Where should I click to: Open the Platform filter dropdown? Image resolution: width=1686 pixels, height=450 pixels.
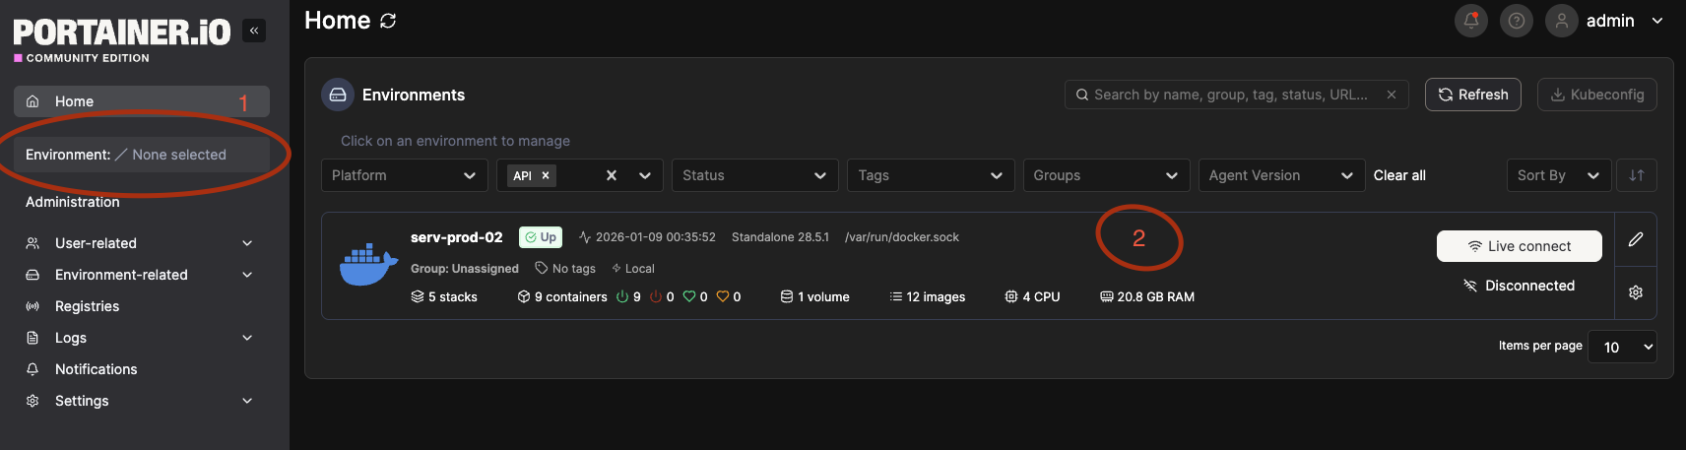(x=405, y=175)
